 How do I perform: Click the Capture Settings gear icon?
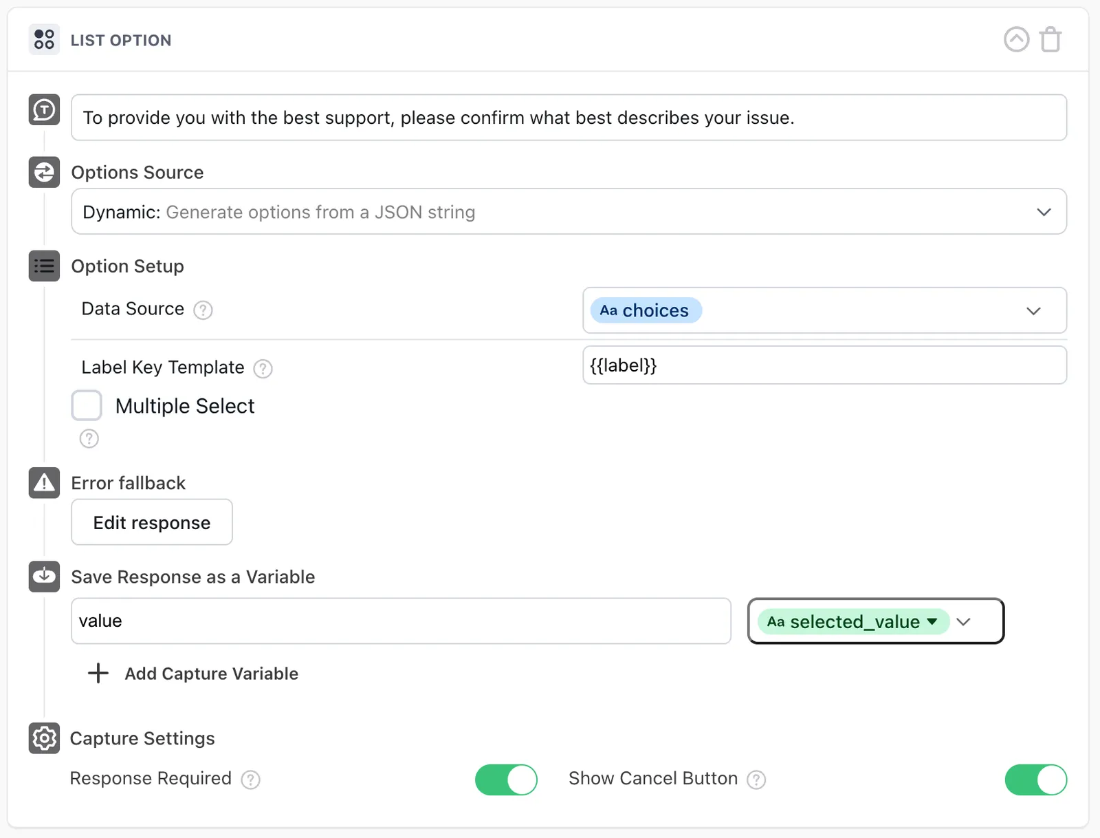coord(44,738)
